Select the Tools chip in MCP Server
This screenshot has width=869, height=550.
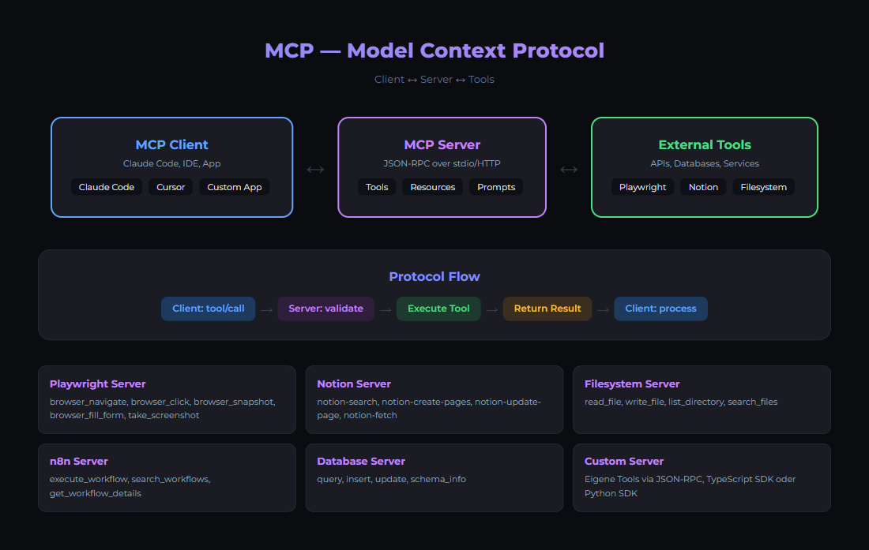pyautogui.click(x=377, y=187)
